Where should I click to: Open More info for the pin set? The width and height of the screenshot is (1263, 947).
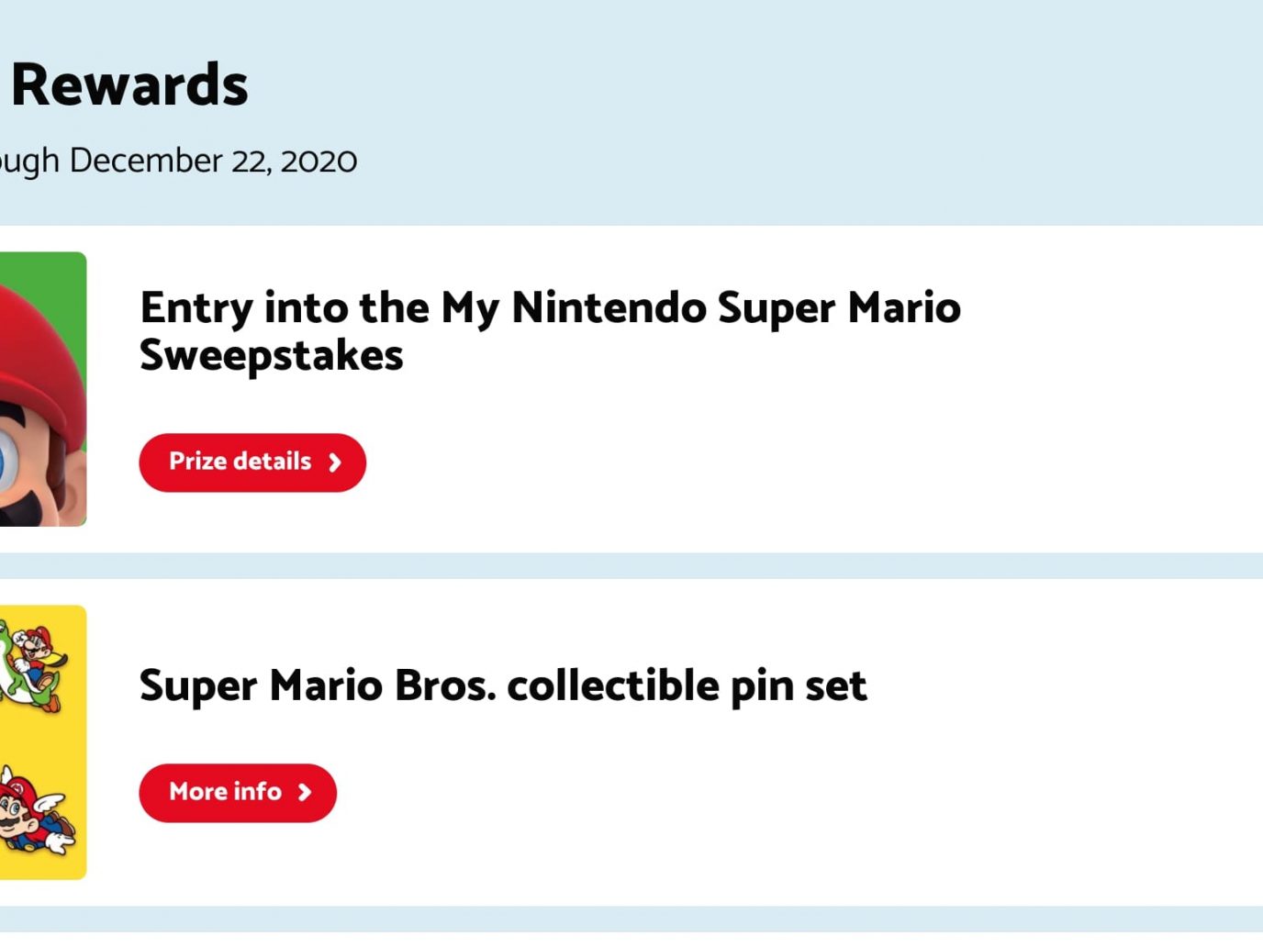[226, 792]
